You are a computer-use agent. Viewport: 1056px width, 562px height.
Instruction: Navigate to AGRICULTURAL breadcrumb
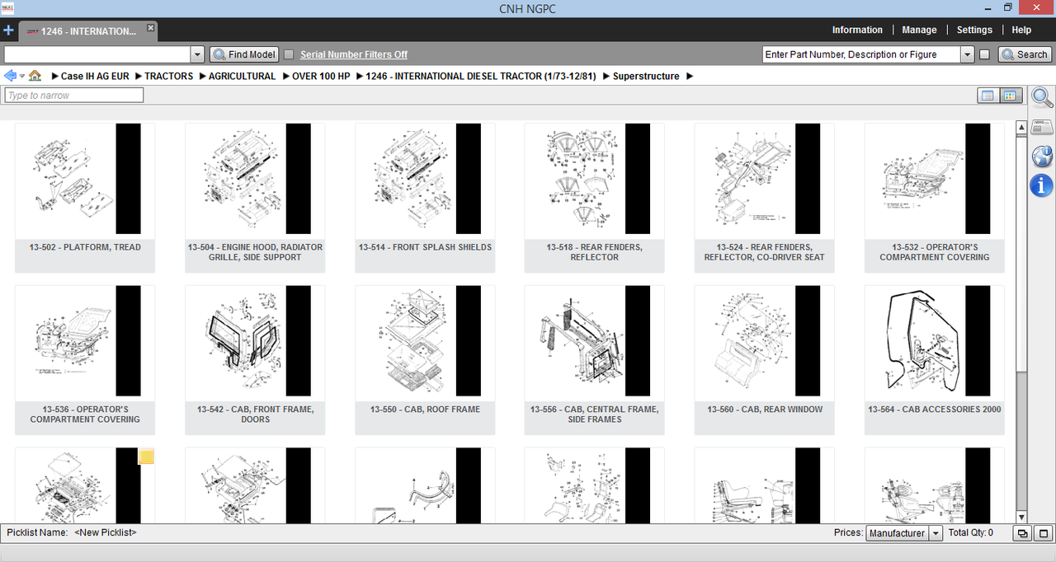pos(242,76)
